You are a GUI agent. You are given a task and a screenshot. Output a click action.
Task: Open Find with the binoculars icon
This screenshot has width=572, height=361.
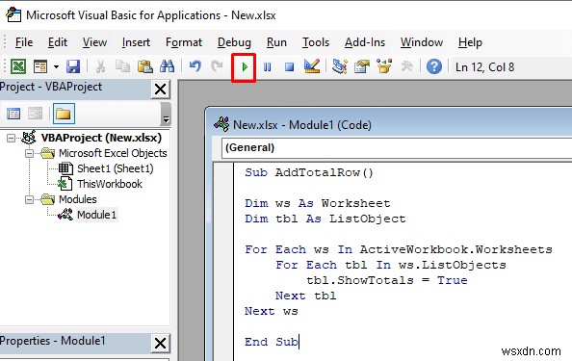pyautogui.click(x=168, y=66)
